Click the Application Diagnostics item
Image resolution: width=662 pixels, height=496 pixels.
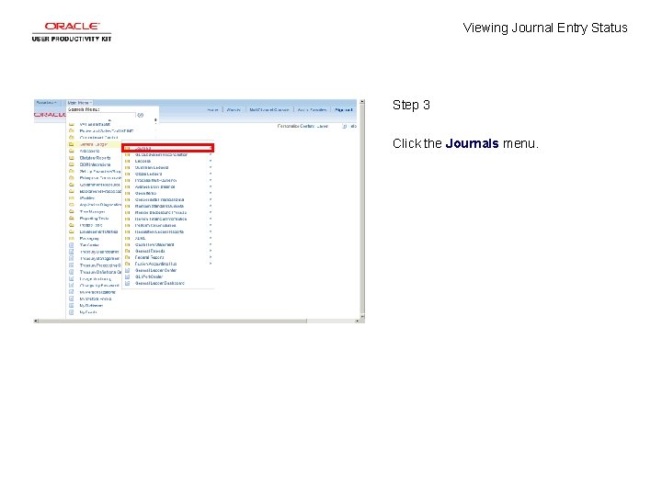(x=100, y=205)
